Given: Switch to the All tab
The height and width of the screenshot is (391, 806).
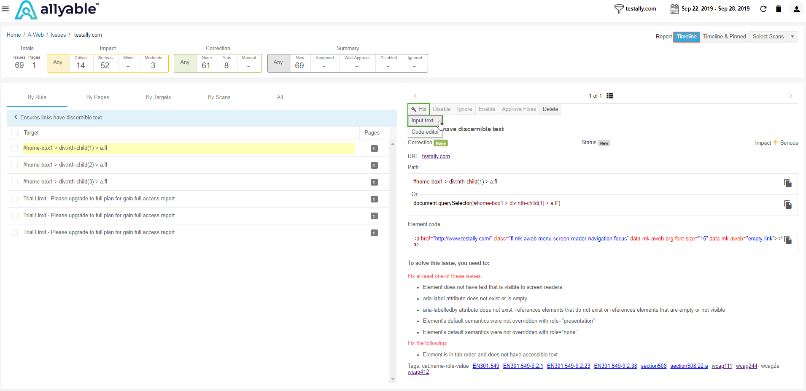Looking at the screenshot, I should click(x=280, y=97).
